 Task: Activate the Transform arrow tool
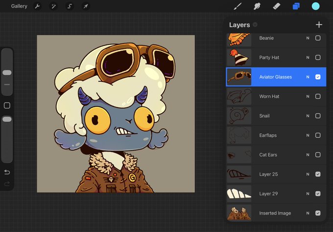(86, 6)
